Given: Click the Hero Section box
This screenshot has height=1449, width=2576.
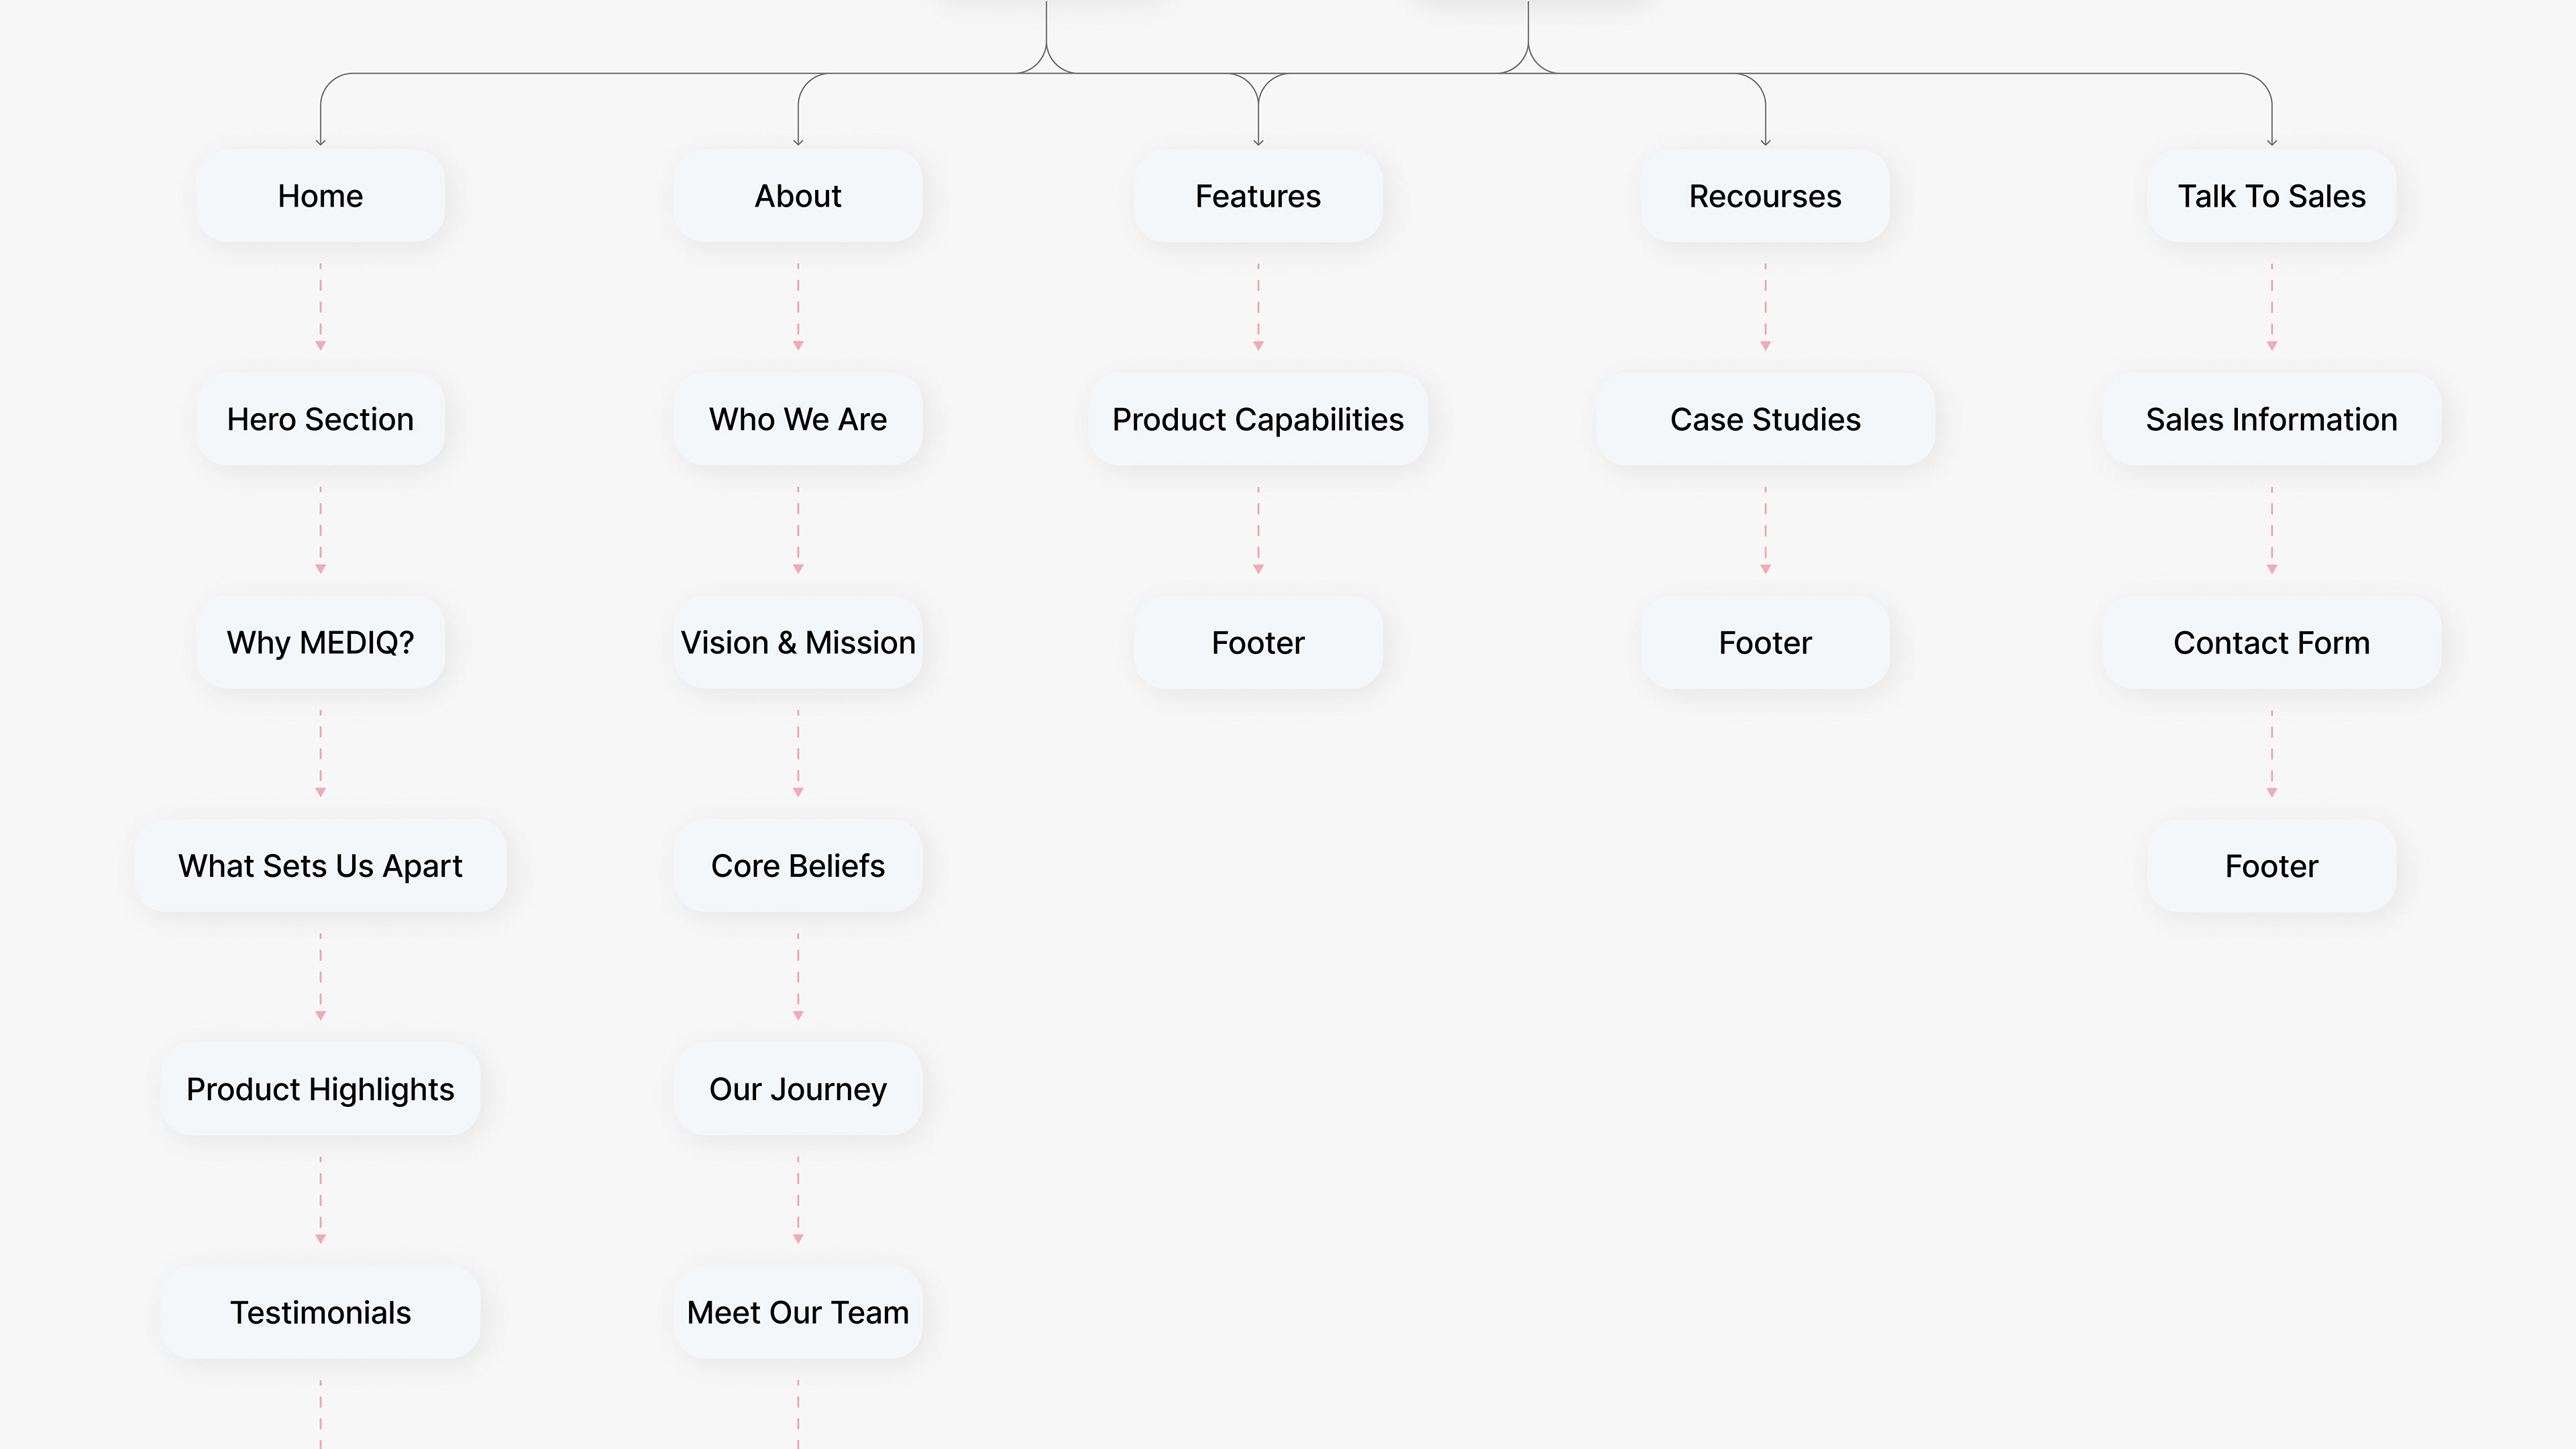Looking at the screenshot, I should tap(320, 419).
